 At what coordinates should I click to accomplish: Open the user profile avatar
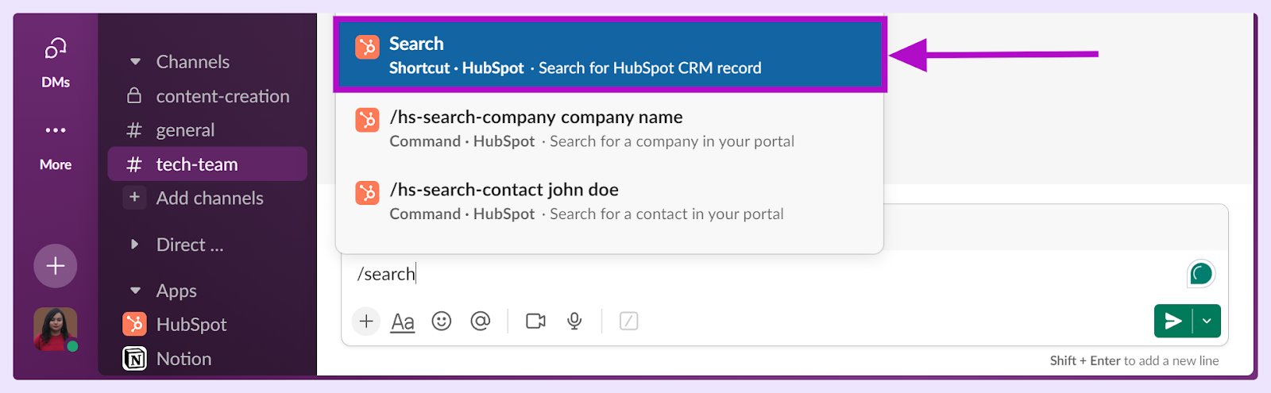coord(56,329)
